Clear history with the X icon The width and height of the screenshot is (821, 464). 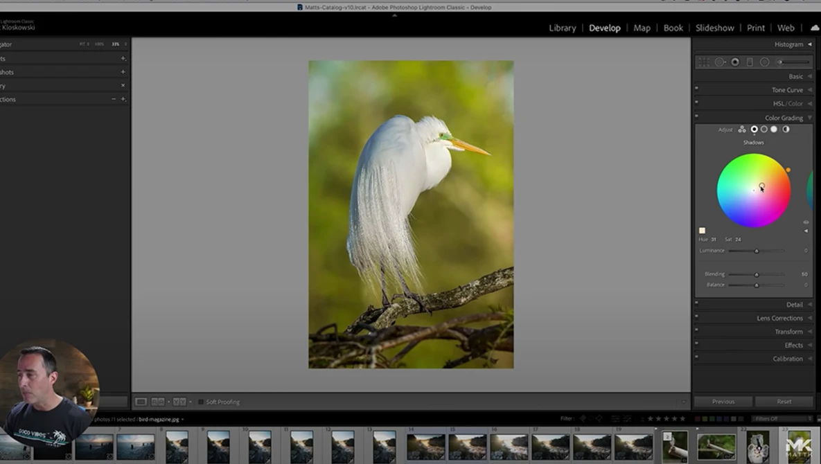click(x=123, y=85)
